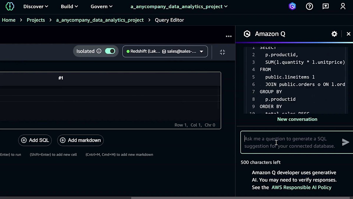Screen dimensions: 353x199
Task: Click the info icon next to Isolated
Action: click(99, 51)
